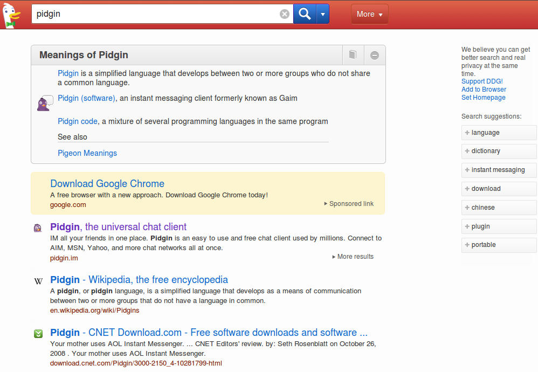Click the Pidgin favicon beside the chat client result

[38, 228]
